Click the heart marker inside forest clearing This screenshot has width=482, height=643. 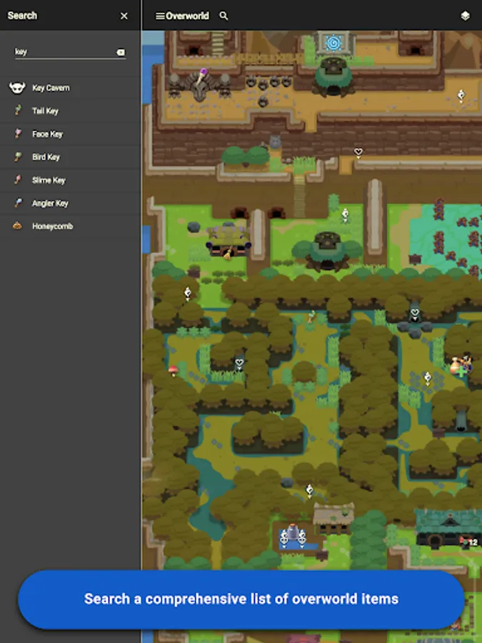[239, 364]
